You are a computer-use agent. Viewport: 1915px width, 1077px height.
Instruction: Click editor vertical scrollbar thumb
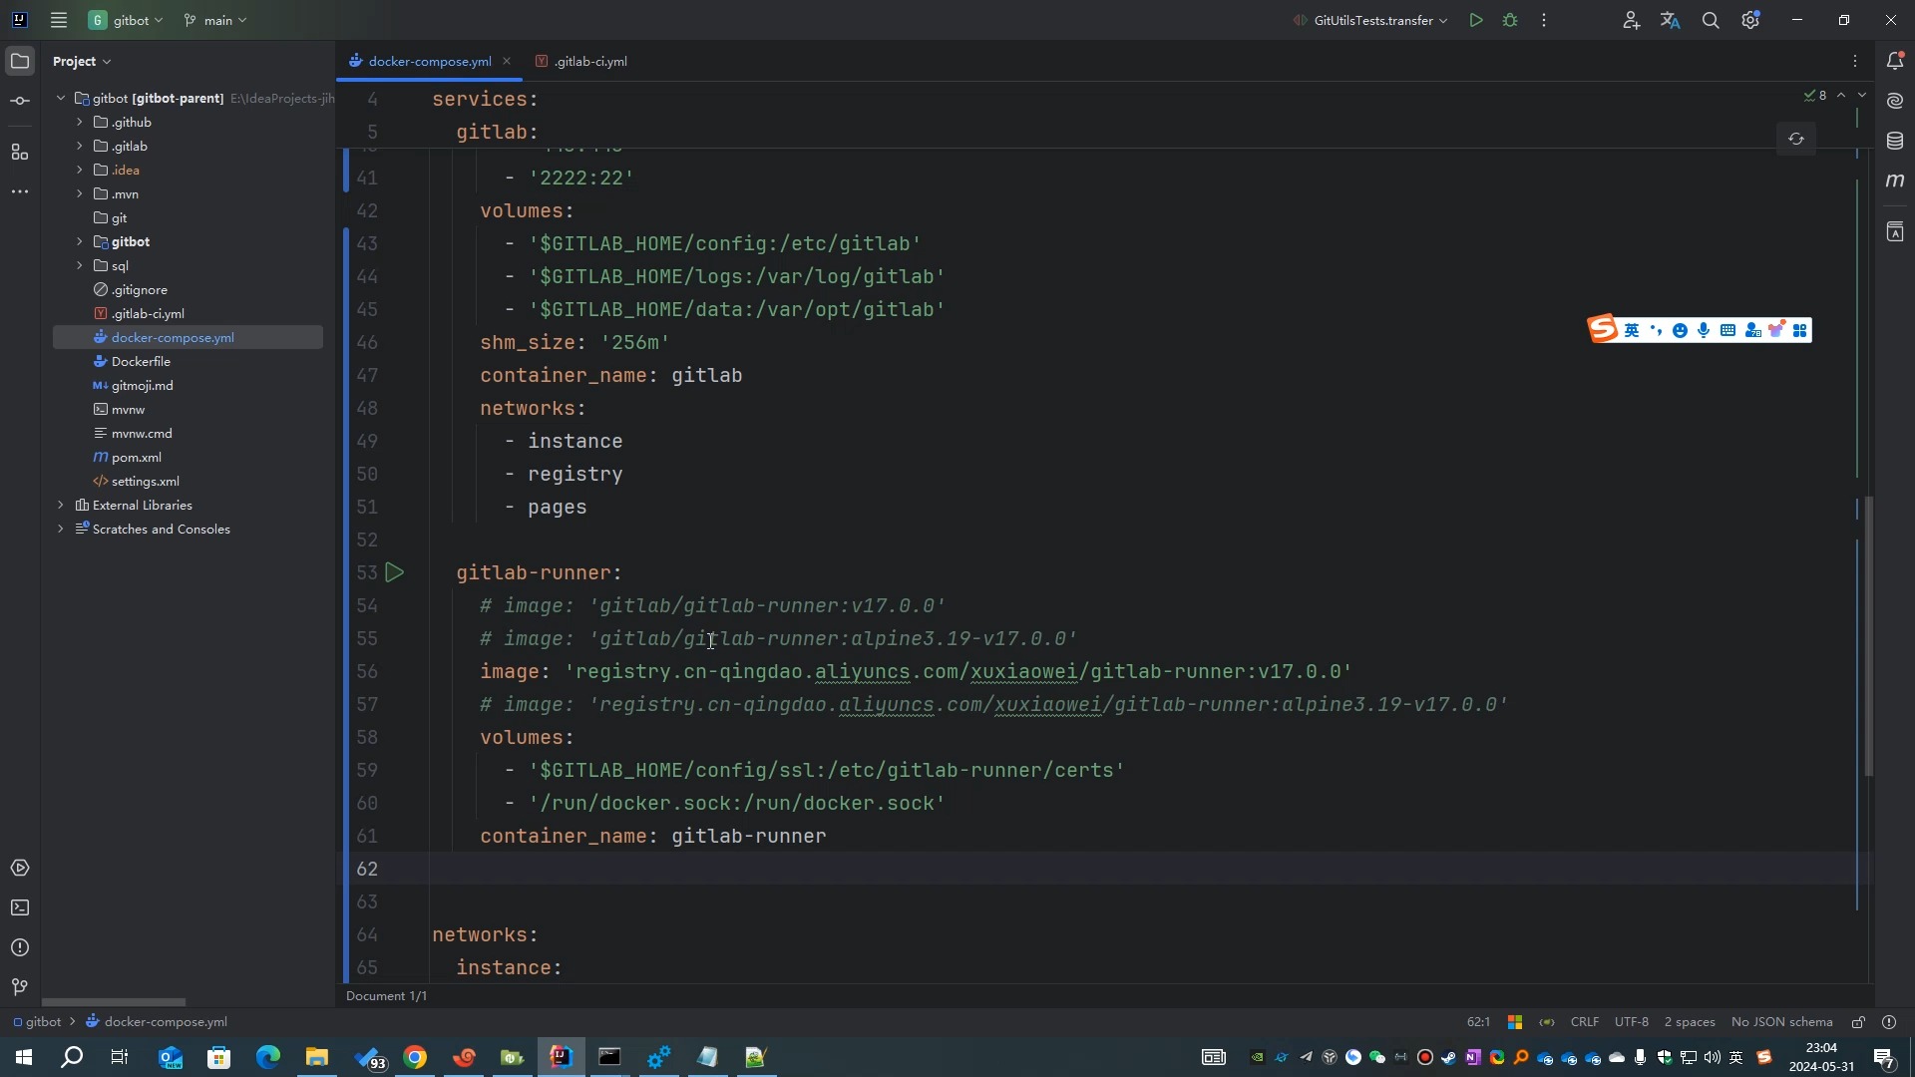pyautogui.click(x=1869, y=636)
